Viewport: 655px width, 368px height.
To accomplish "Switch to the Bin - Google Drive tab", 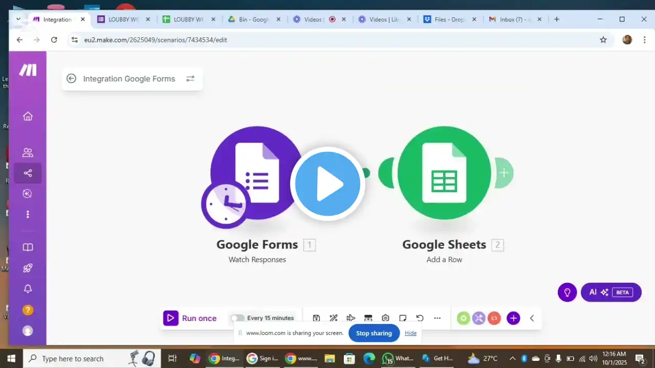I will coord(254,19).
